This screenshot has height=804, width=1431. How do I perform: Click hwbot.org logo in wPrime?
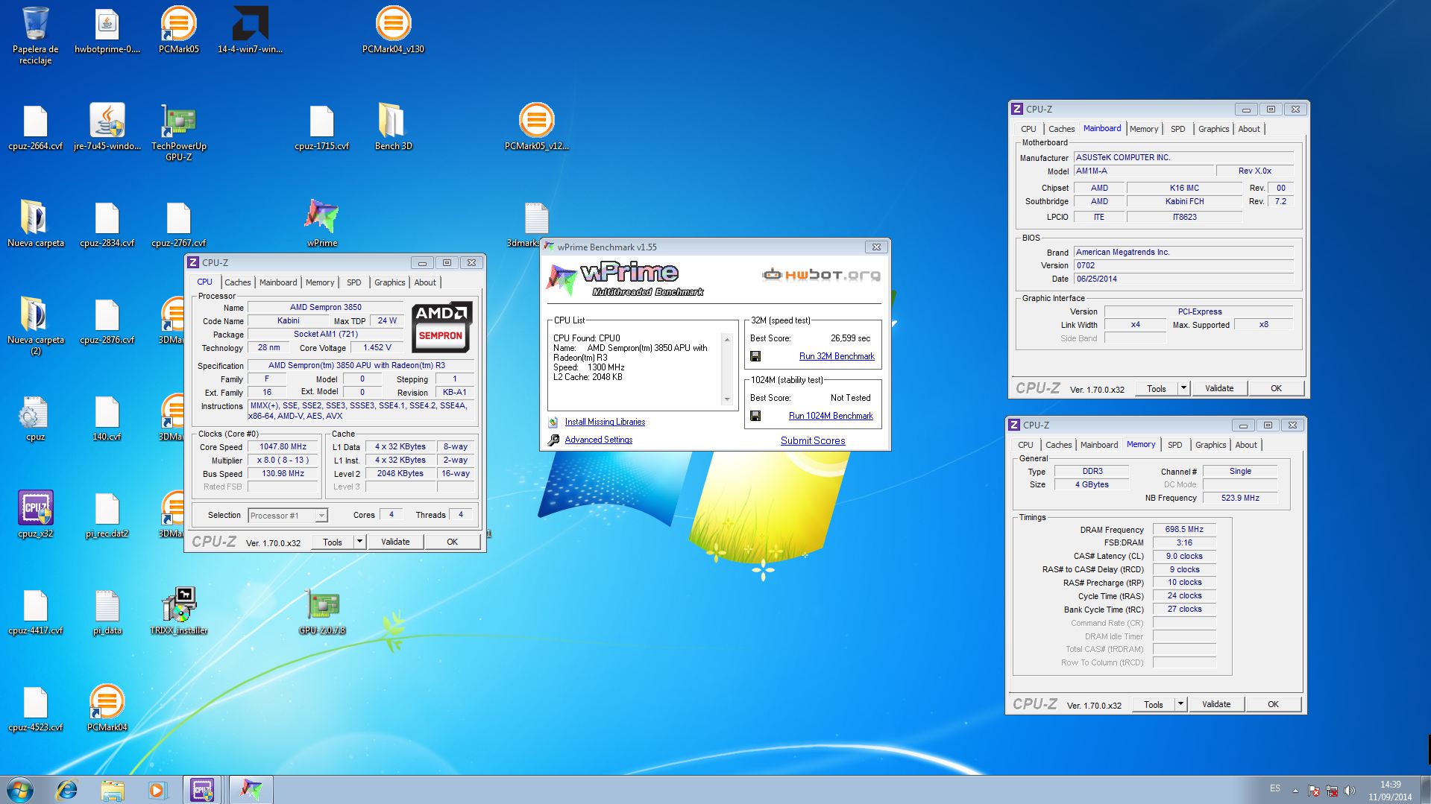click(821, 274)
